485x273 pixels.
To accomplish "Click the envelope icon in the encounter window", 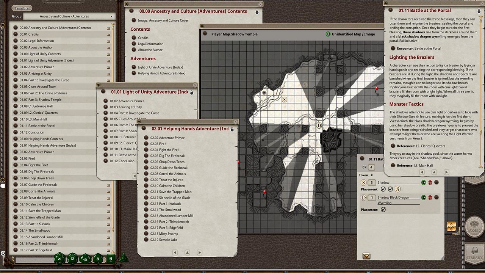I will (x=366, y=256).
